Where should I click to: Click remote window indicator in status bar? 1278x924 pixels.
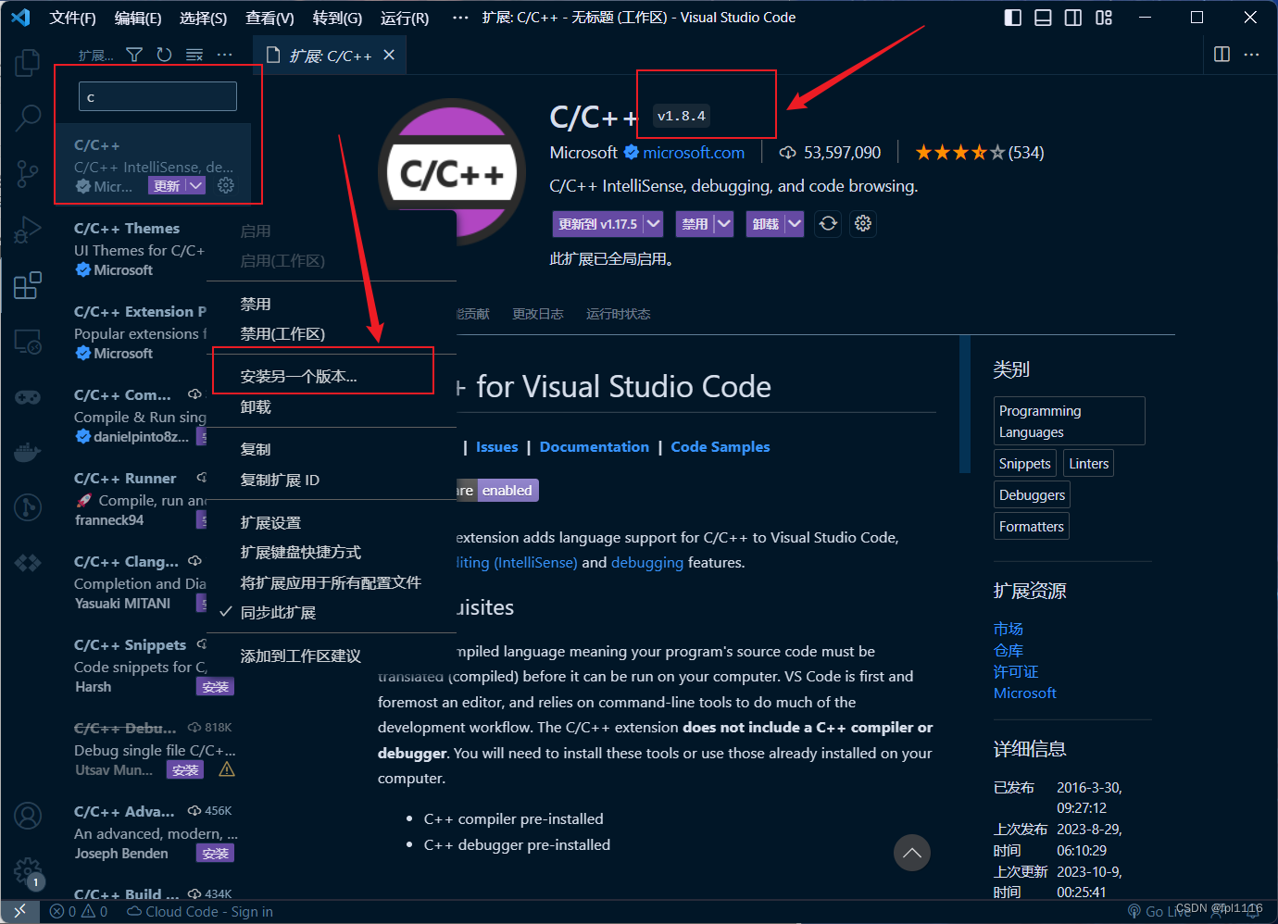click(20, 912)
